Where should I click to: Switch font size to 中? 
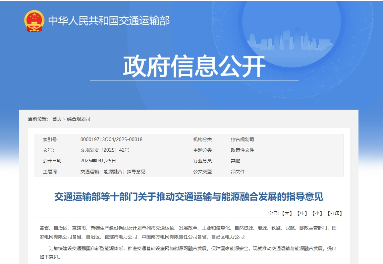pos(302,213)
